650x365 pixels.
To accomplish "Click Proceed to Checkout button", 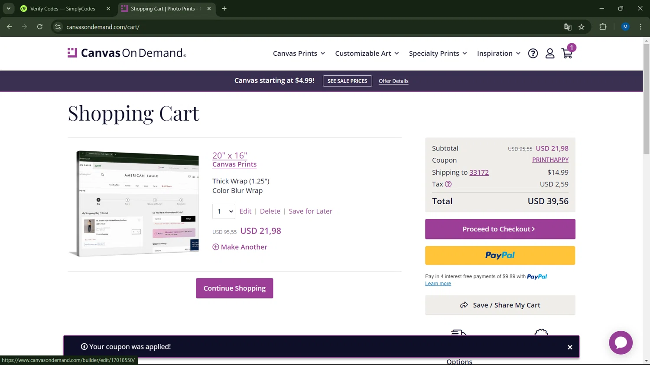I will [500, 229].
